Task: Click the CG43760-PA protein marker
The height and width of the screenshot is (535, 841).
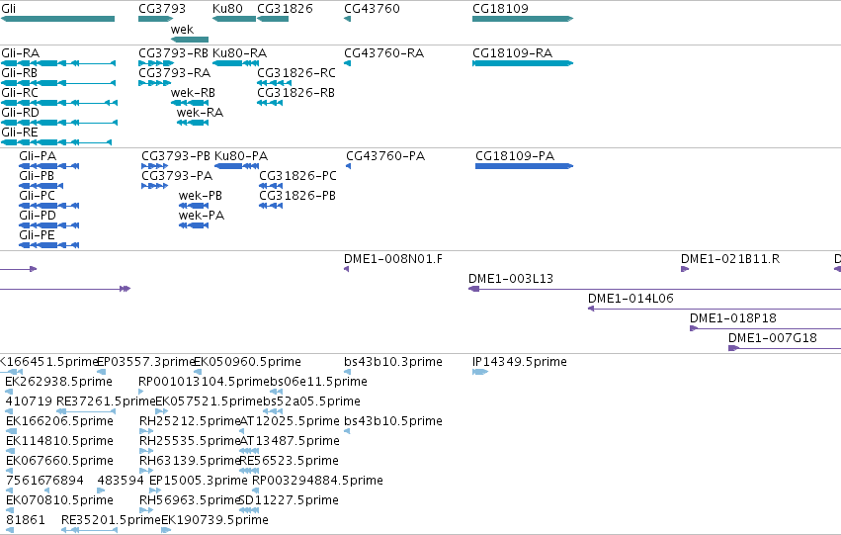Action: point(349,166)
